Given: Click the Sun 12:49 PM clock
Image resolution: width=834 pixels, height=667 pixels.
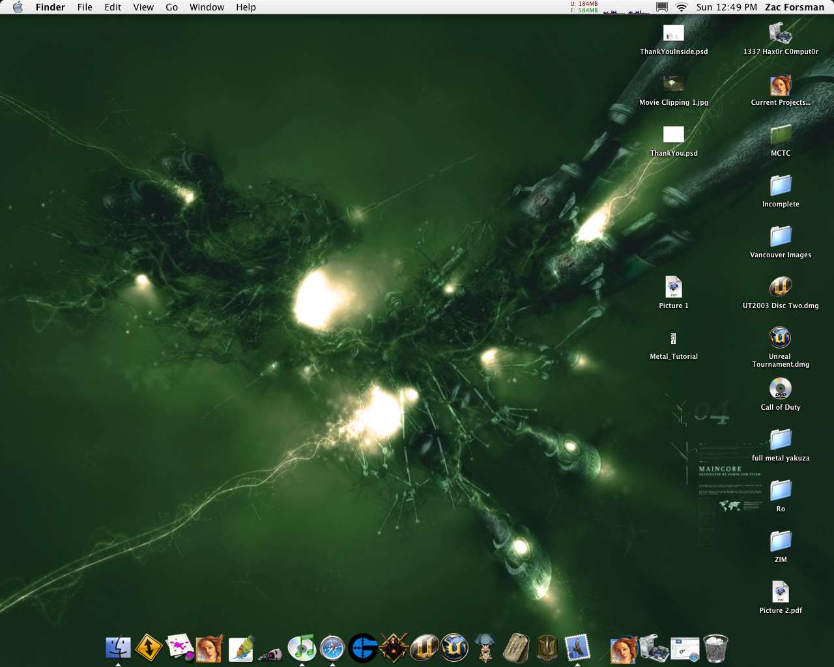Looking at the screenshot, I should pos(726,7).
